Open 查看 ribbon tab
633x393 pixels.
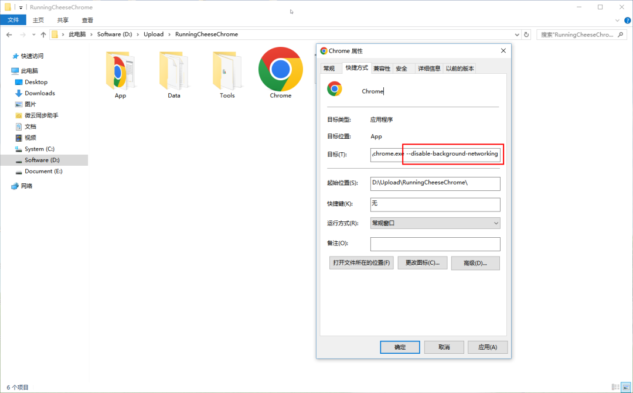pos(87,20)
